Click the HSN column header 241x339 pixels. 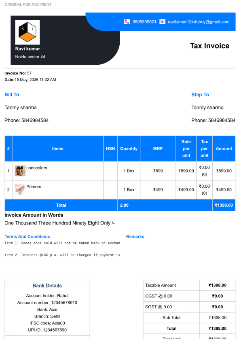tap(110, 148)
